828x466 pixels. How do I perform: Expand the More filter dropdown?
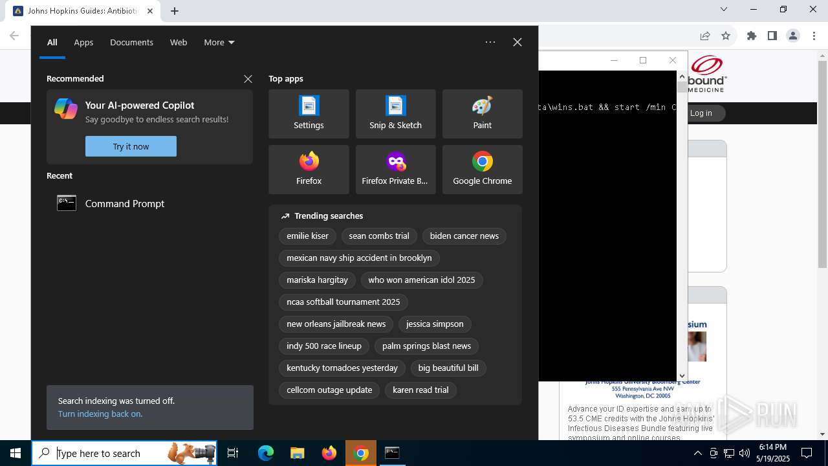point(219,42)
